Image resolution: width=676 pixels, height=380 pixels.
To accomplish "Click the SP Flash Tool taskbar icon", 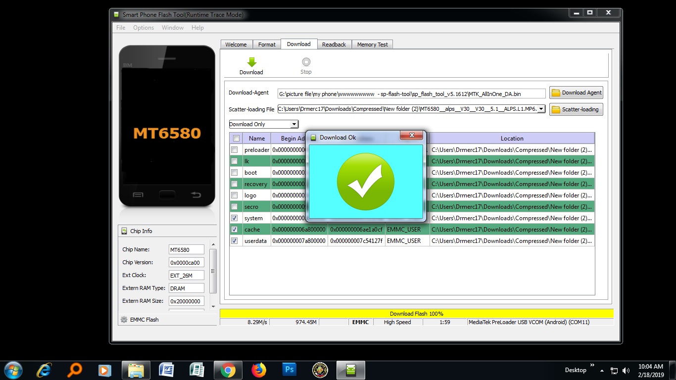I will tap(351, 370).
